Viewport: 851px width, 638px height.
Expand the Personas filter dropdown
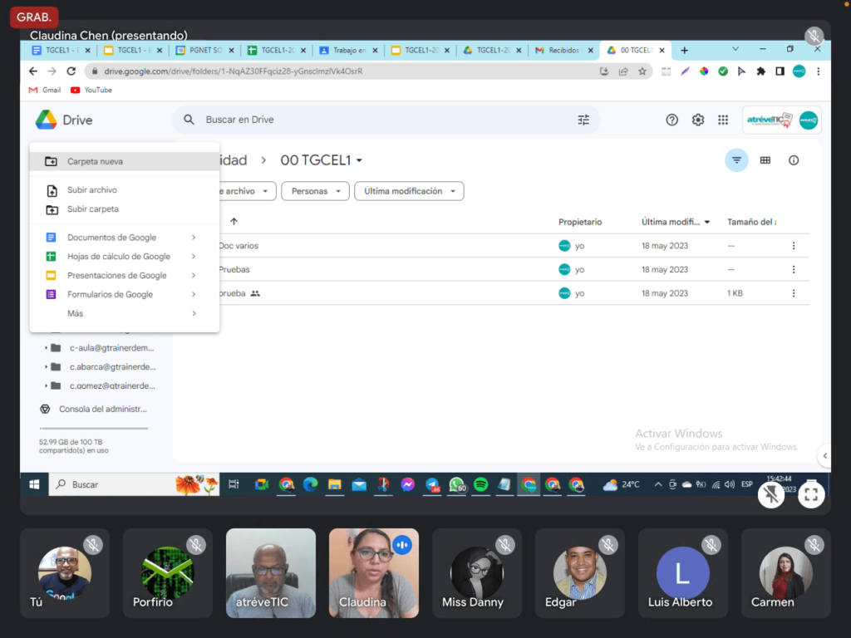(315, 191)
